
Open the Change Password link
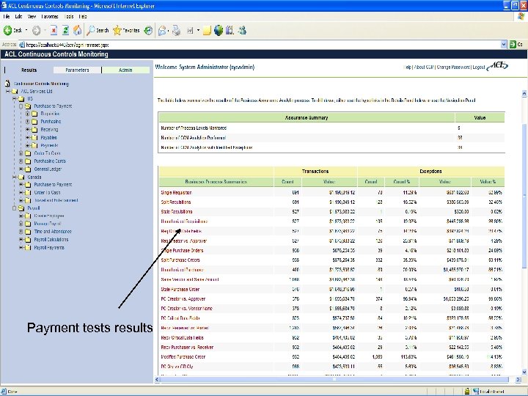453,67
